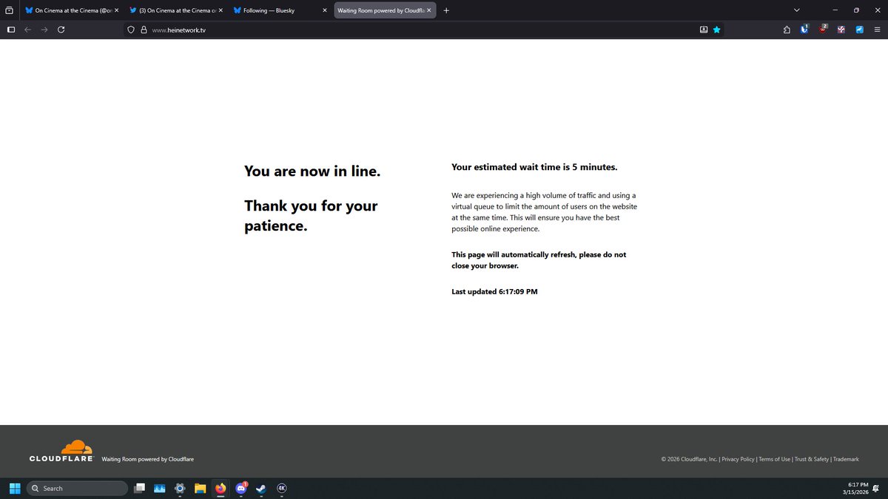This screenshot has height=499, width=888.
Task: Click 'You are now in line.' heading
Action: click(x=312, y=171)
